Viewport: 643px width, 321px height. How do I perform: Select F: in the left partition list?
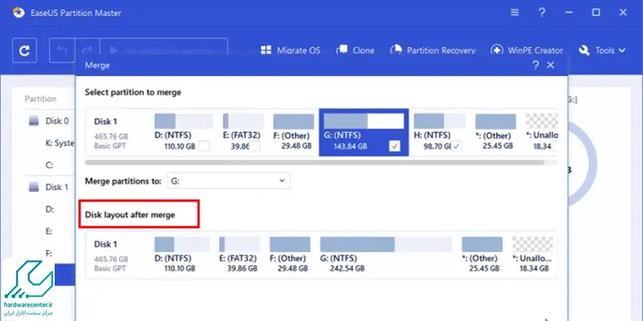[49, 254]
